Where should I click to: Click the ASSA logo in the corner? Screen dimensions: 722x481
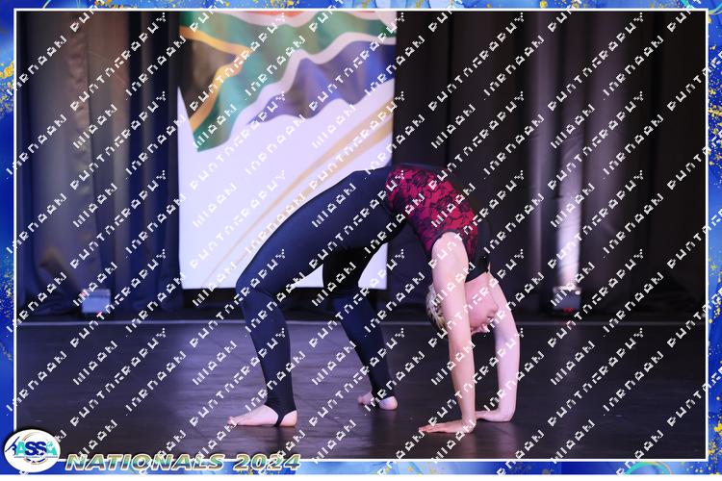click(x=30, y=450)
